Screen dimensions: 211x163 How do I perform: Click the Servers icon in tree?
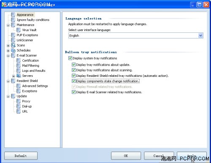click(19, 76)
